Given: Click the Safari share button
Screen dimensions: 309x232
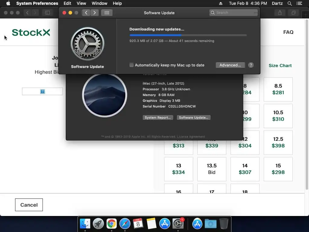Looking at the screenshot, I should 280,13.
